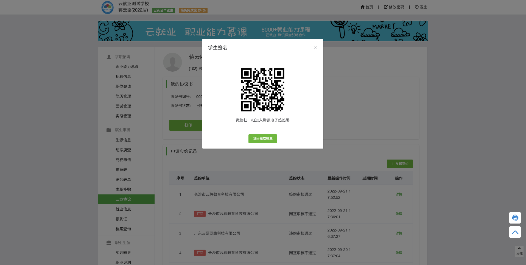Click the 职业能力慕课 banner

click(262, 31)
